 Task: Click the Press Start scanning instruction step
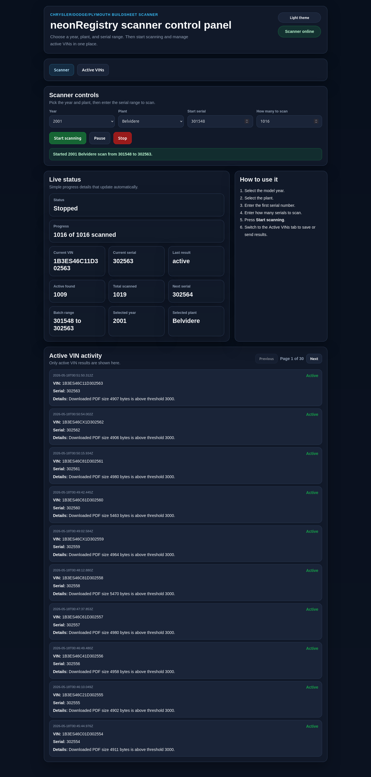point(265,220)
